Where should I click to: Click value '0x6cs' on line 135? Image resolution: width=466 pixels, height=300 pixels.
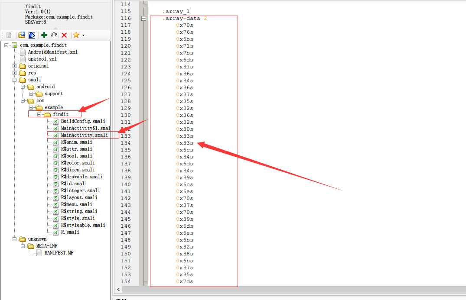point(185,150)
